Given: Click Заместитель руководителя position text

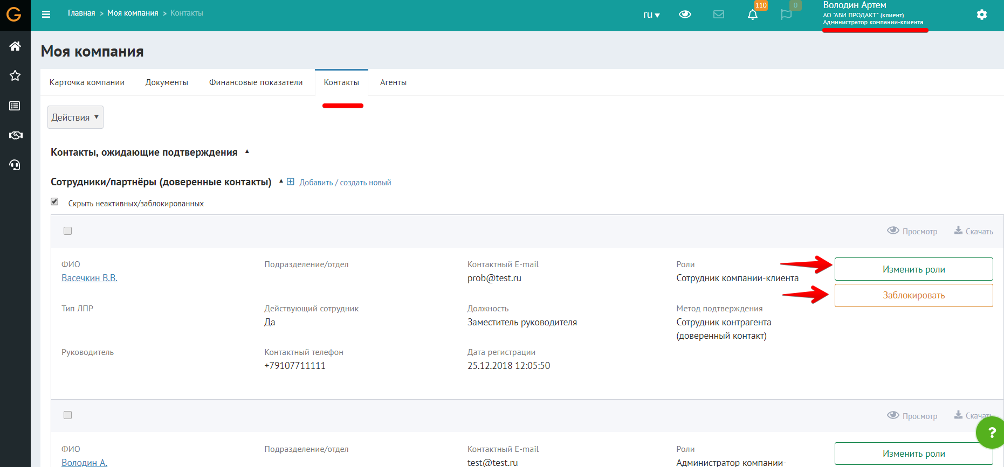Looking at the screenshot, I should point(522,322).
